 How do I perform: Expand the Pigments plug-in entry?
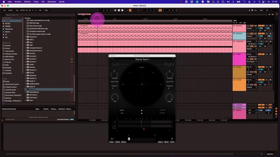25,76
